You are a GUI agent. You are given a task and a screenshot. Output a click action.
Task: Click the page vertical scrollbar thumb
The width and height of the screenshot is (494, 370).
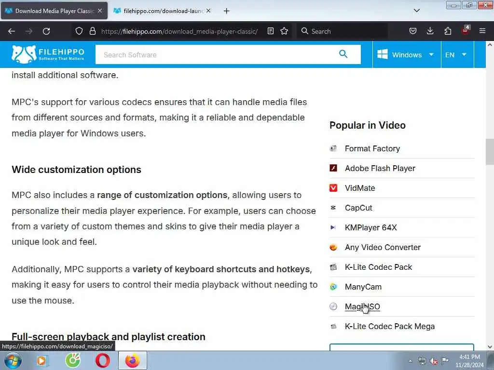(x=490, y=152)
